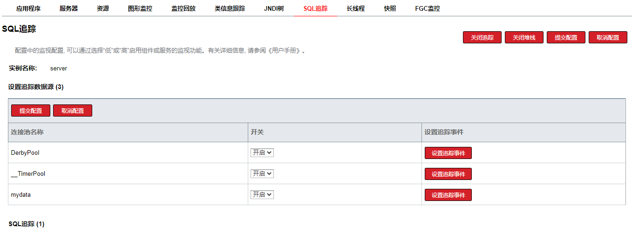Click the 关闭追踪 button
Screen dimensions: 632x228
point(482,38)
